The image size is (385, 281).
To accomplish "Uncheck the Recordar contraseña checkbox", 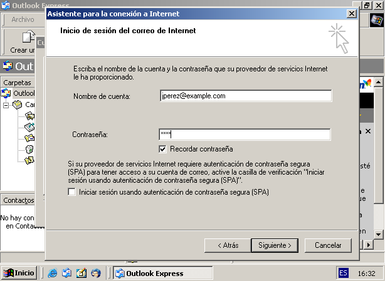I will pyautogui.click(x=163, y=149).
